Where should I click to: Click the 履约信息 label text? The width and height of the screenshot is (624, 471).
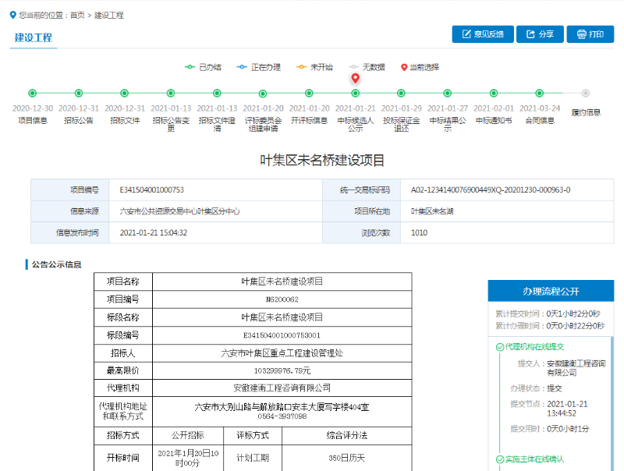[586, 112]
